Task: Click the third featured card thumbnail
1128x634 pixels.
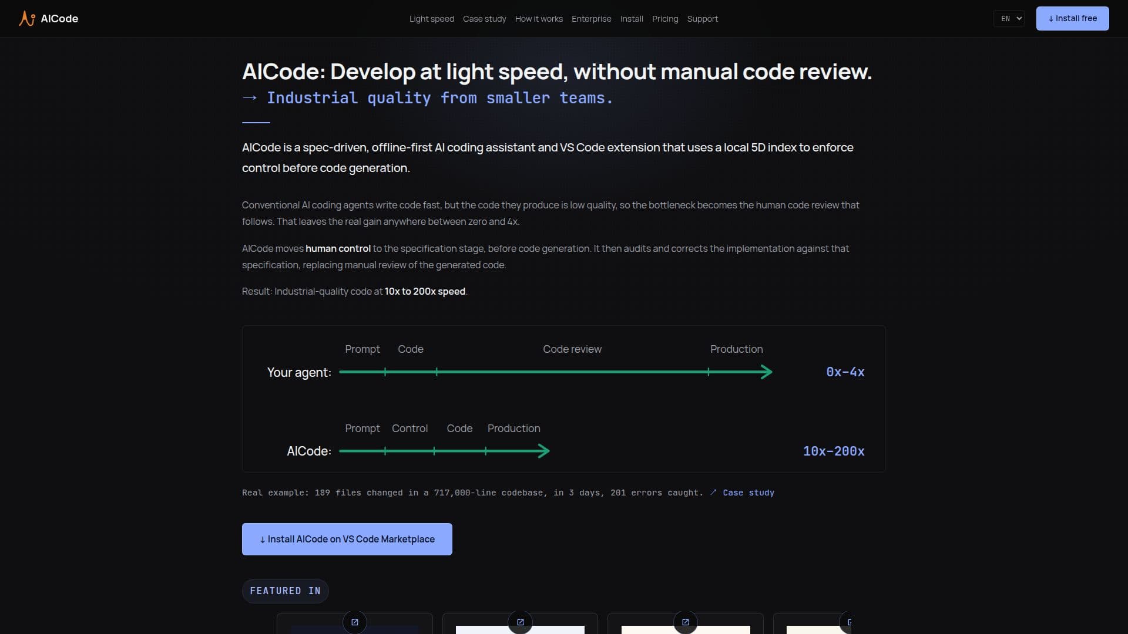Action: [x=686, y=629]
